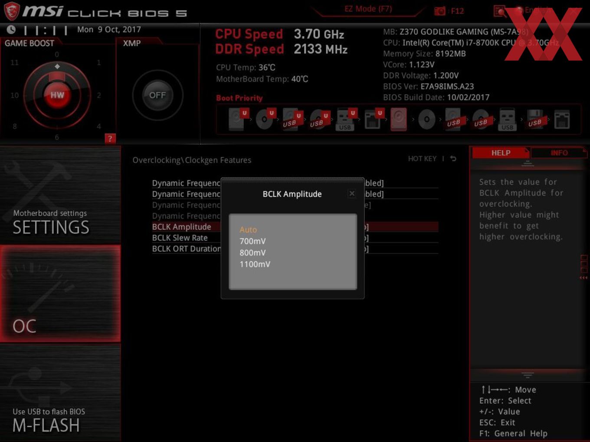Click Game Boost dial number 11
Viewport: 590px width, 442px height.
[14, 62]
